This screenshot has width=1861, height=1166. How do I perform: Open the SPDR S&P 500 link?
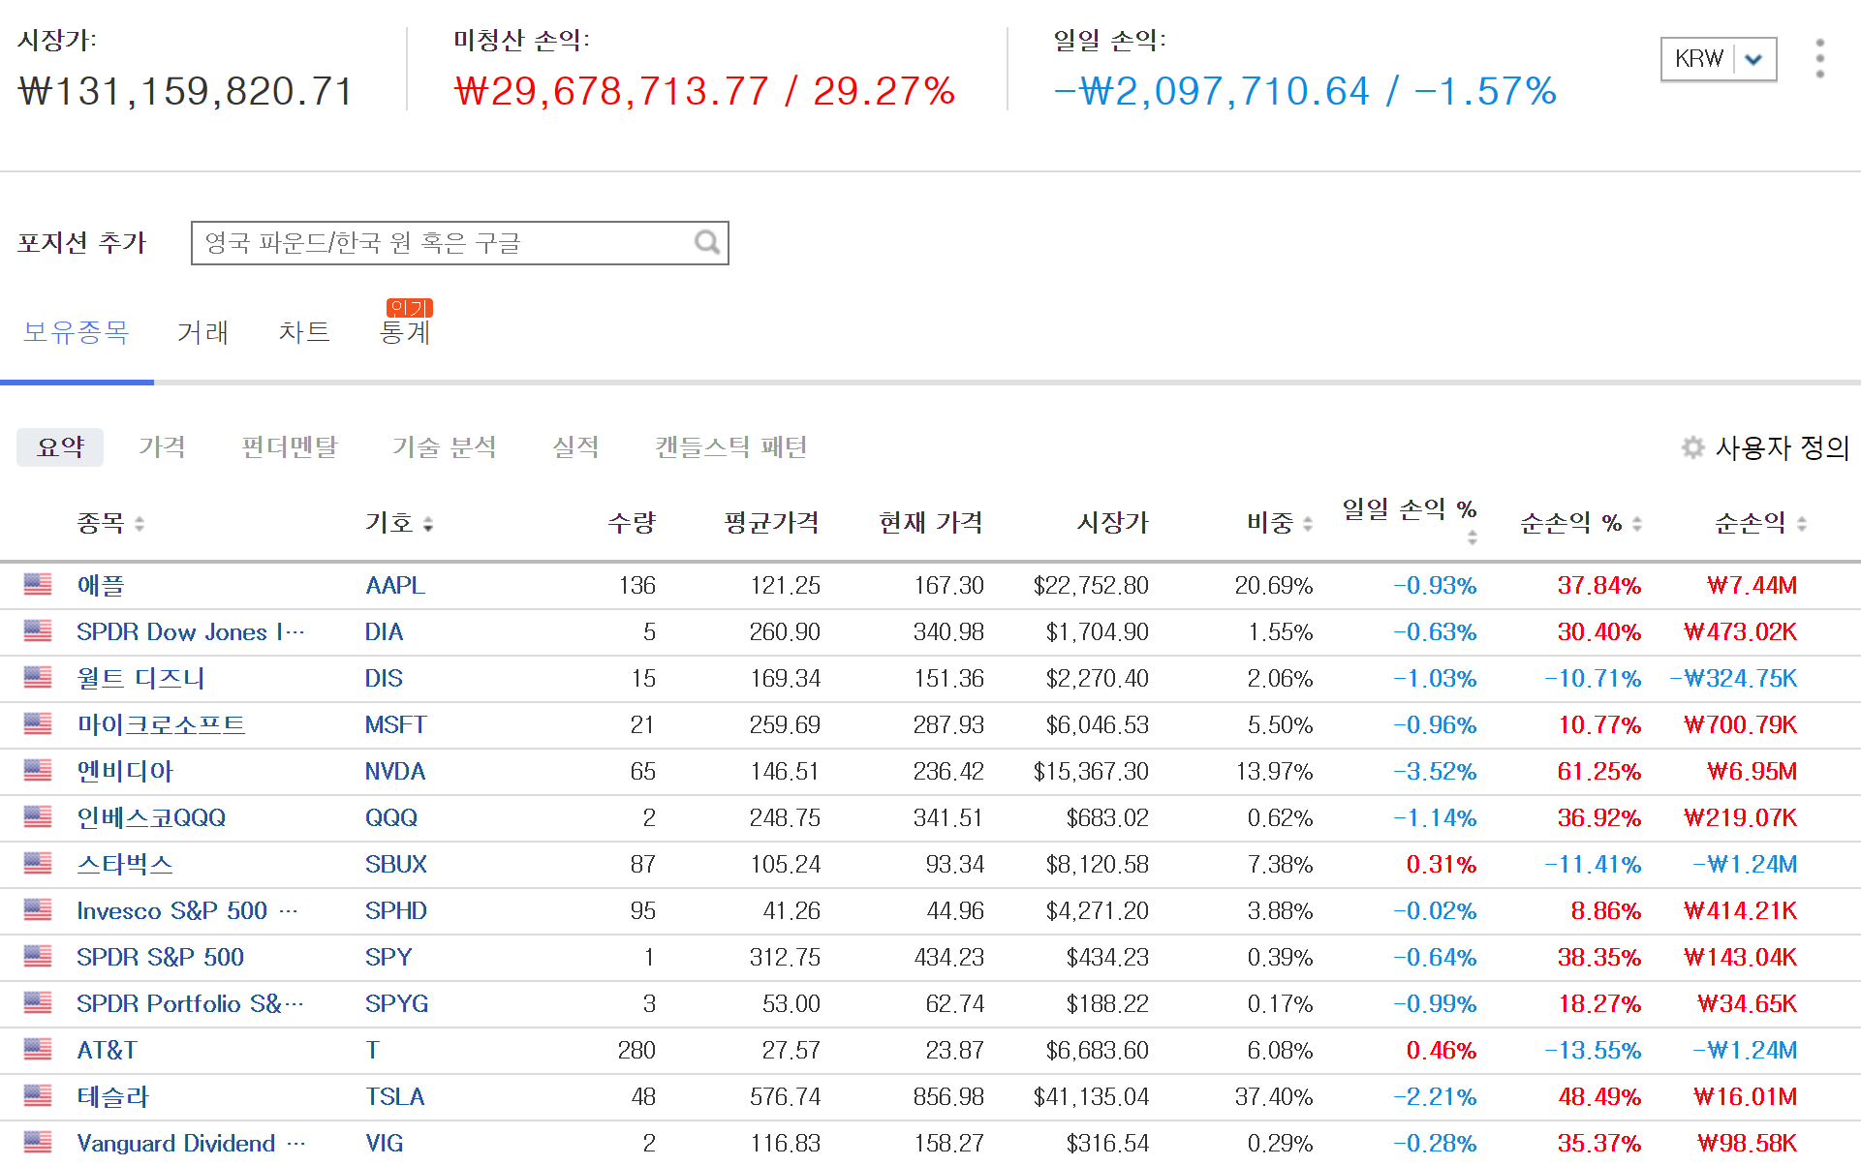161,957
